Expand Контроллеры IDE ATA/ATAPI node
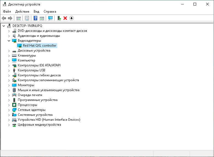 (9, 65)
